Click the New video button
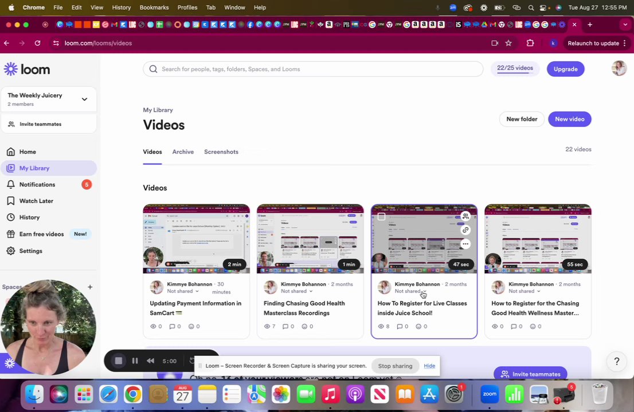Image resolution: width=634 pixels, height=412 pixels. [569, 119]
